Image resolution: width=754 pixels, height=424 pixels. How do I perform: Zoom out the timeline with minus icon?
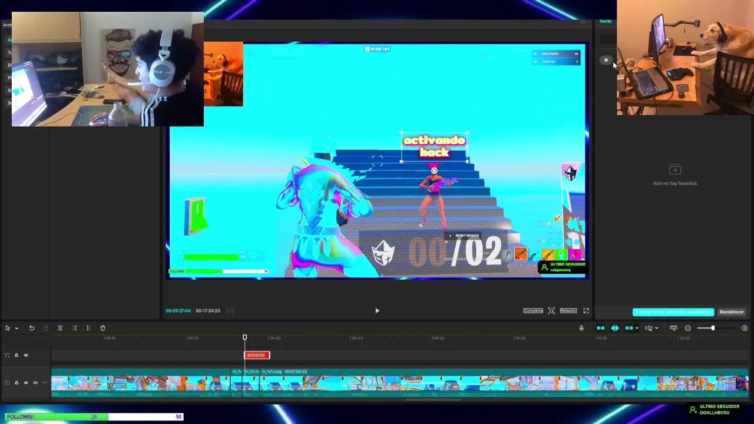click(688, 328)
